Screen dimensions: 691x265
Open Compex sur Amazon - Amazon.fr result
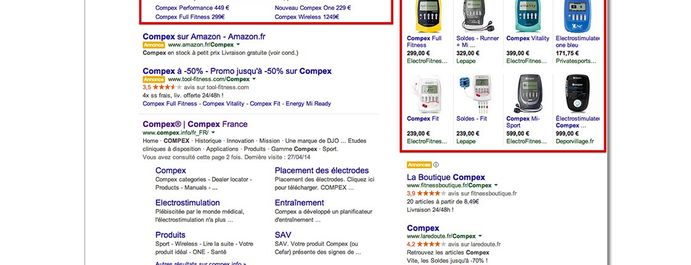204,36
